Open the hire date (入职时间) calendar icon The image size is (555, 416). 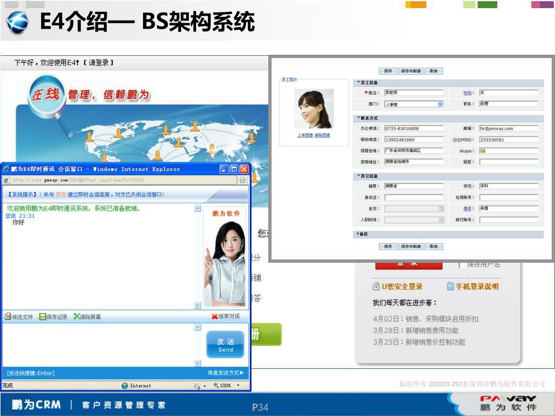[441, 220]
